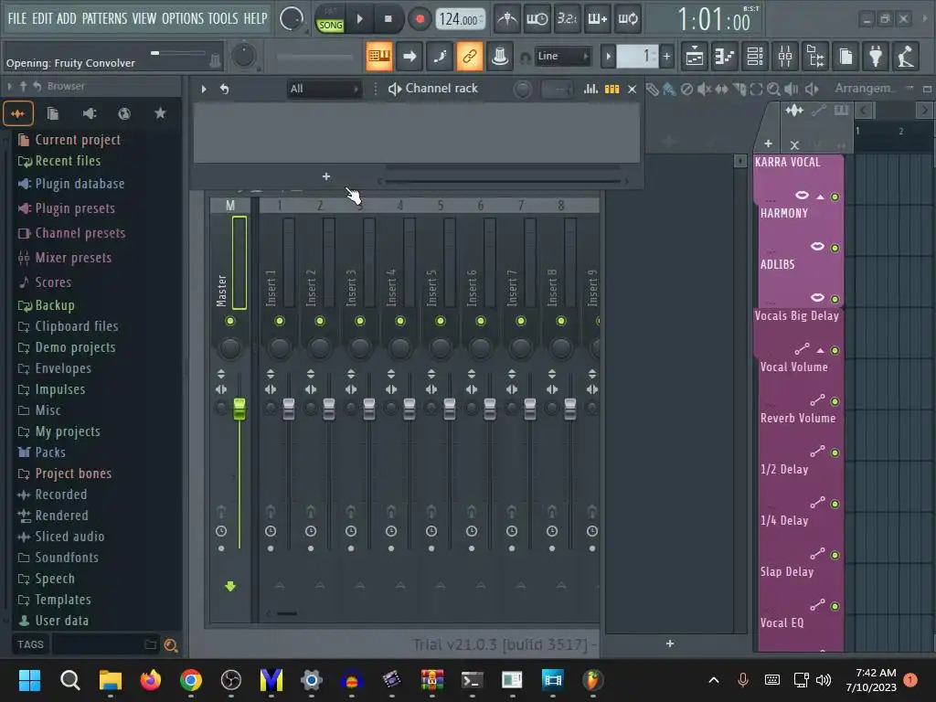
Task: Click the browser search magnifier icon
Action: coord(171,644)
